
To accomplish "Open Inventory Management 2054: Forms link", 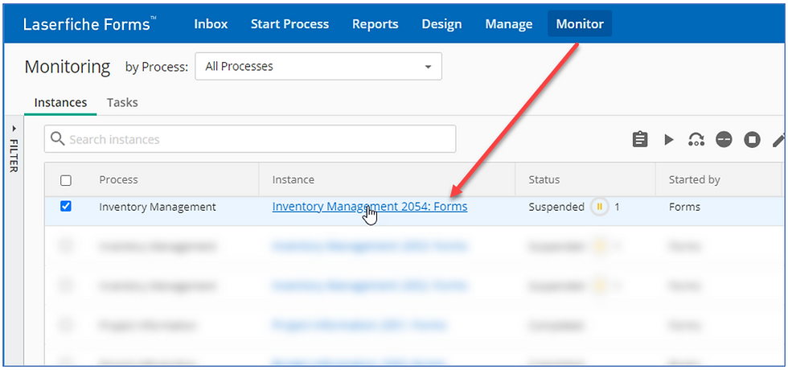I will [x=370, y=207].
